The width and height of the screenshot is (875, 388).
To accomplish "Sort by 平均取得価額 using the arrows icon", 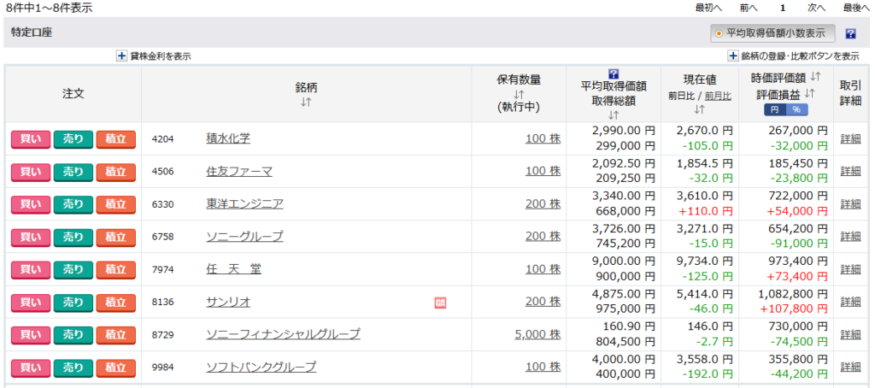I will click(613, 115).
